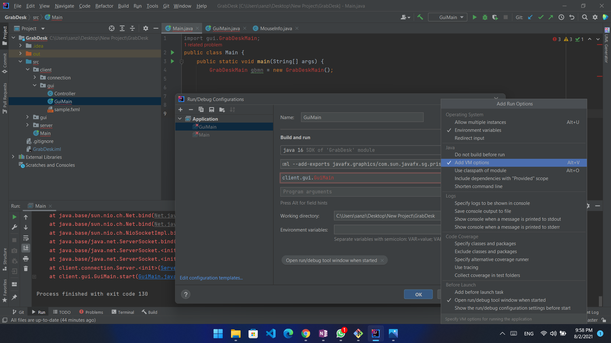Screen dimensions: 611x343
Task: Switch to GuiMain.java editor tab
Action: pyautogui.click(x=226, y=29)
